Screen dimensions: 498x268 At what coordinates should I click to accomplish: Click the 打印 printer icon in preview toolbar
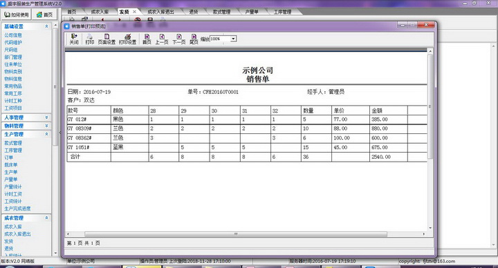[90, 39]
